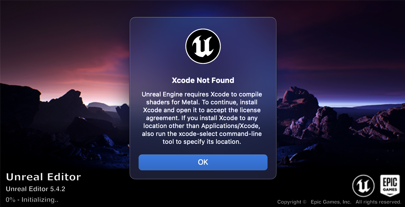
Task: Click "tool to specify its location." closing line
Action: coord(202,142)
